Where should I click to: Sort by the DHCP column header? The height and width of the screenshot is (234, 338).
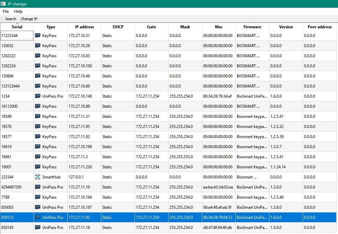click(118, 27)
